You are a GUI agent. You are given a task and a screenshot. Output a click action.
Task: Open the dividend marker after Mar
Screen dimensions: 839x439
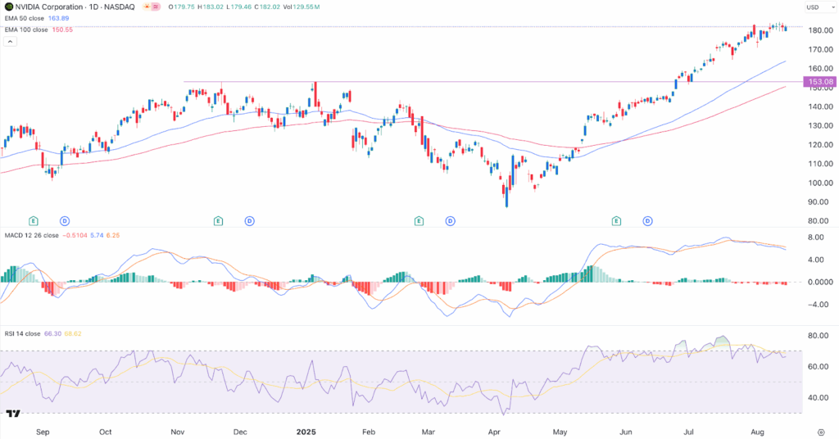(x=451, y=221)
